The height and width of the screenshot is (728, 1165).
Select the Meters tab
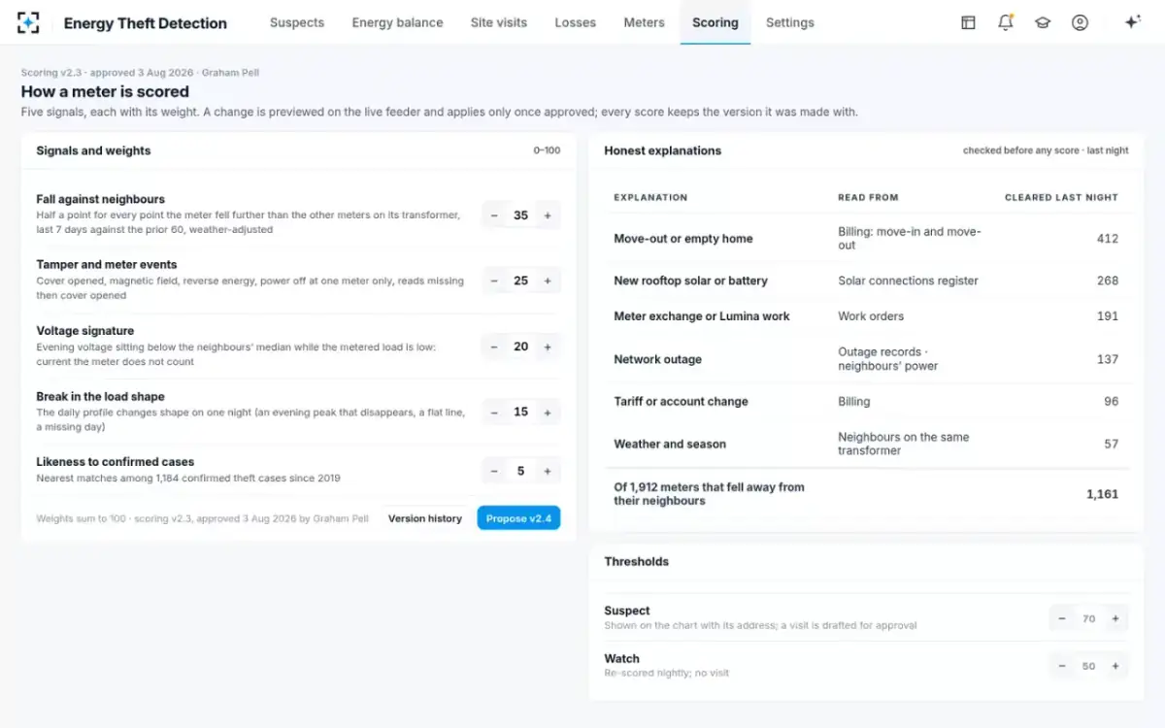[645, 22]
